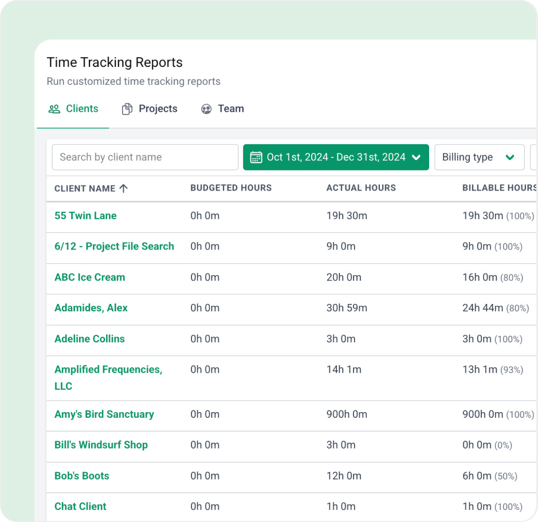Image resolution: width=538 pixels, height=522 pixels.
Task: Open the Bob's Boots client
Action: [x=82, y=476]
